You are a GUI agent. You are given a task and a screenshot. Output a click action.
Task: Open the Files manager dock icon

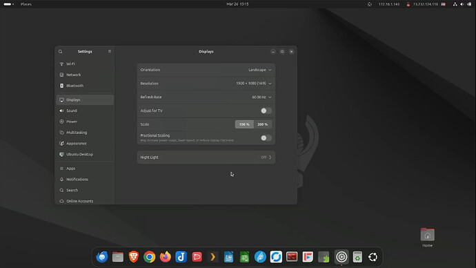(x=118, y=257)
